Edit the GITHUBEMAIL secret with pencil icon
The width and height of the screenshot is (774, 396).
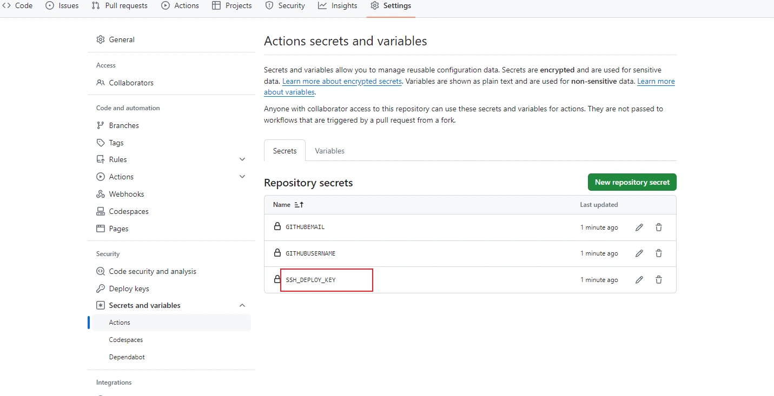(x=639, y=227)
